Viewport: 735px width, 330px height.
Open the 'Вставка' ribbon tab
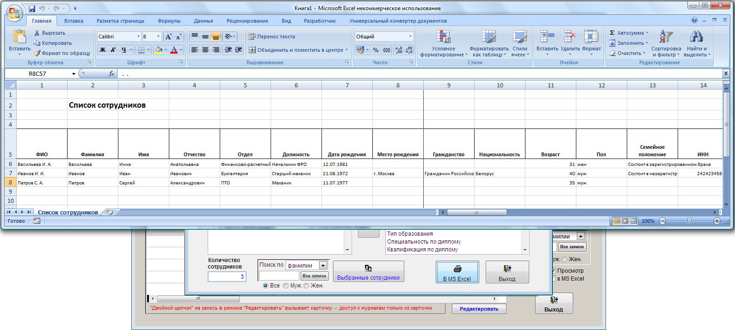tap(74, 21)
